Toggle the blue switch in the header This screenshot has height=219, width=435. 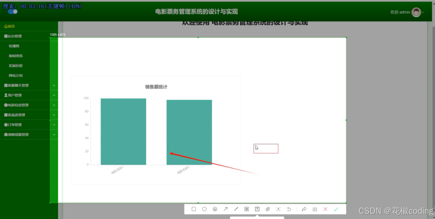coord(13,11)
